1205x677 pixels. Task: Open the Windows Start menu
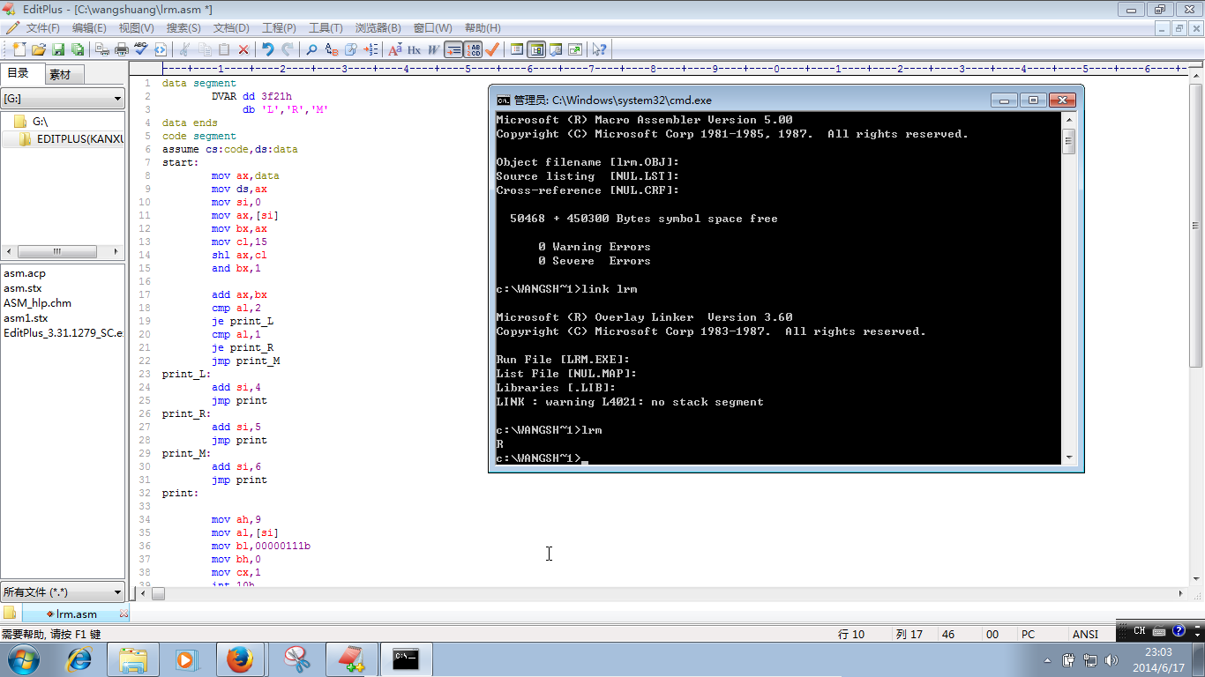[x=23, y=659]
